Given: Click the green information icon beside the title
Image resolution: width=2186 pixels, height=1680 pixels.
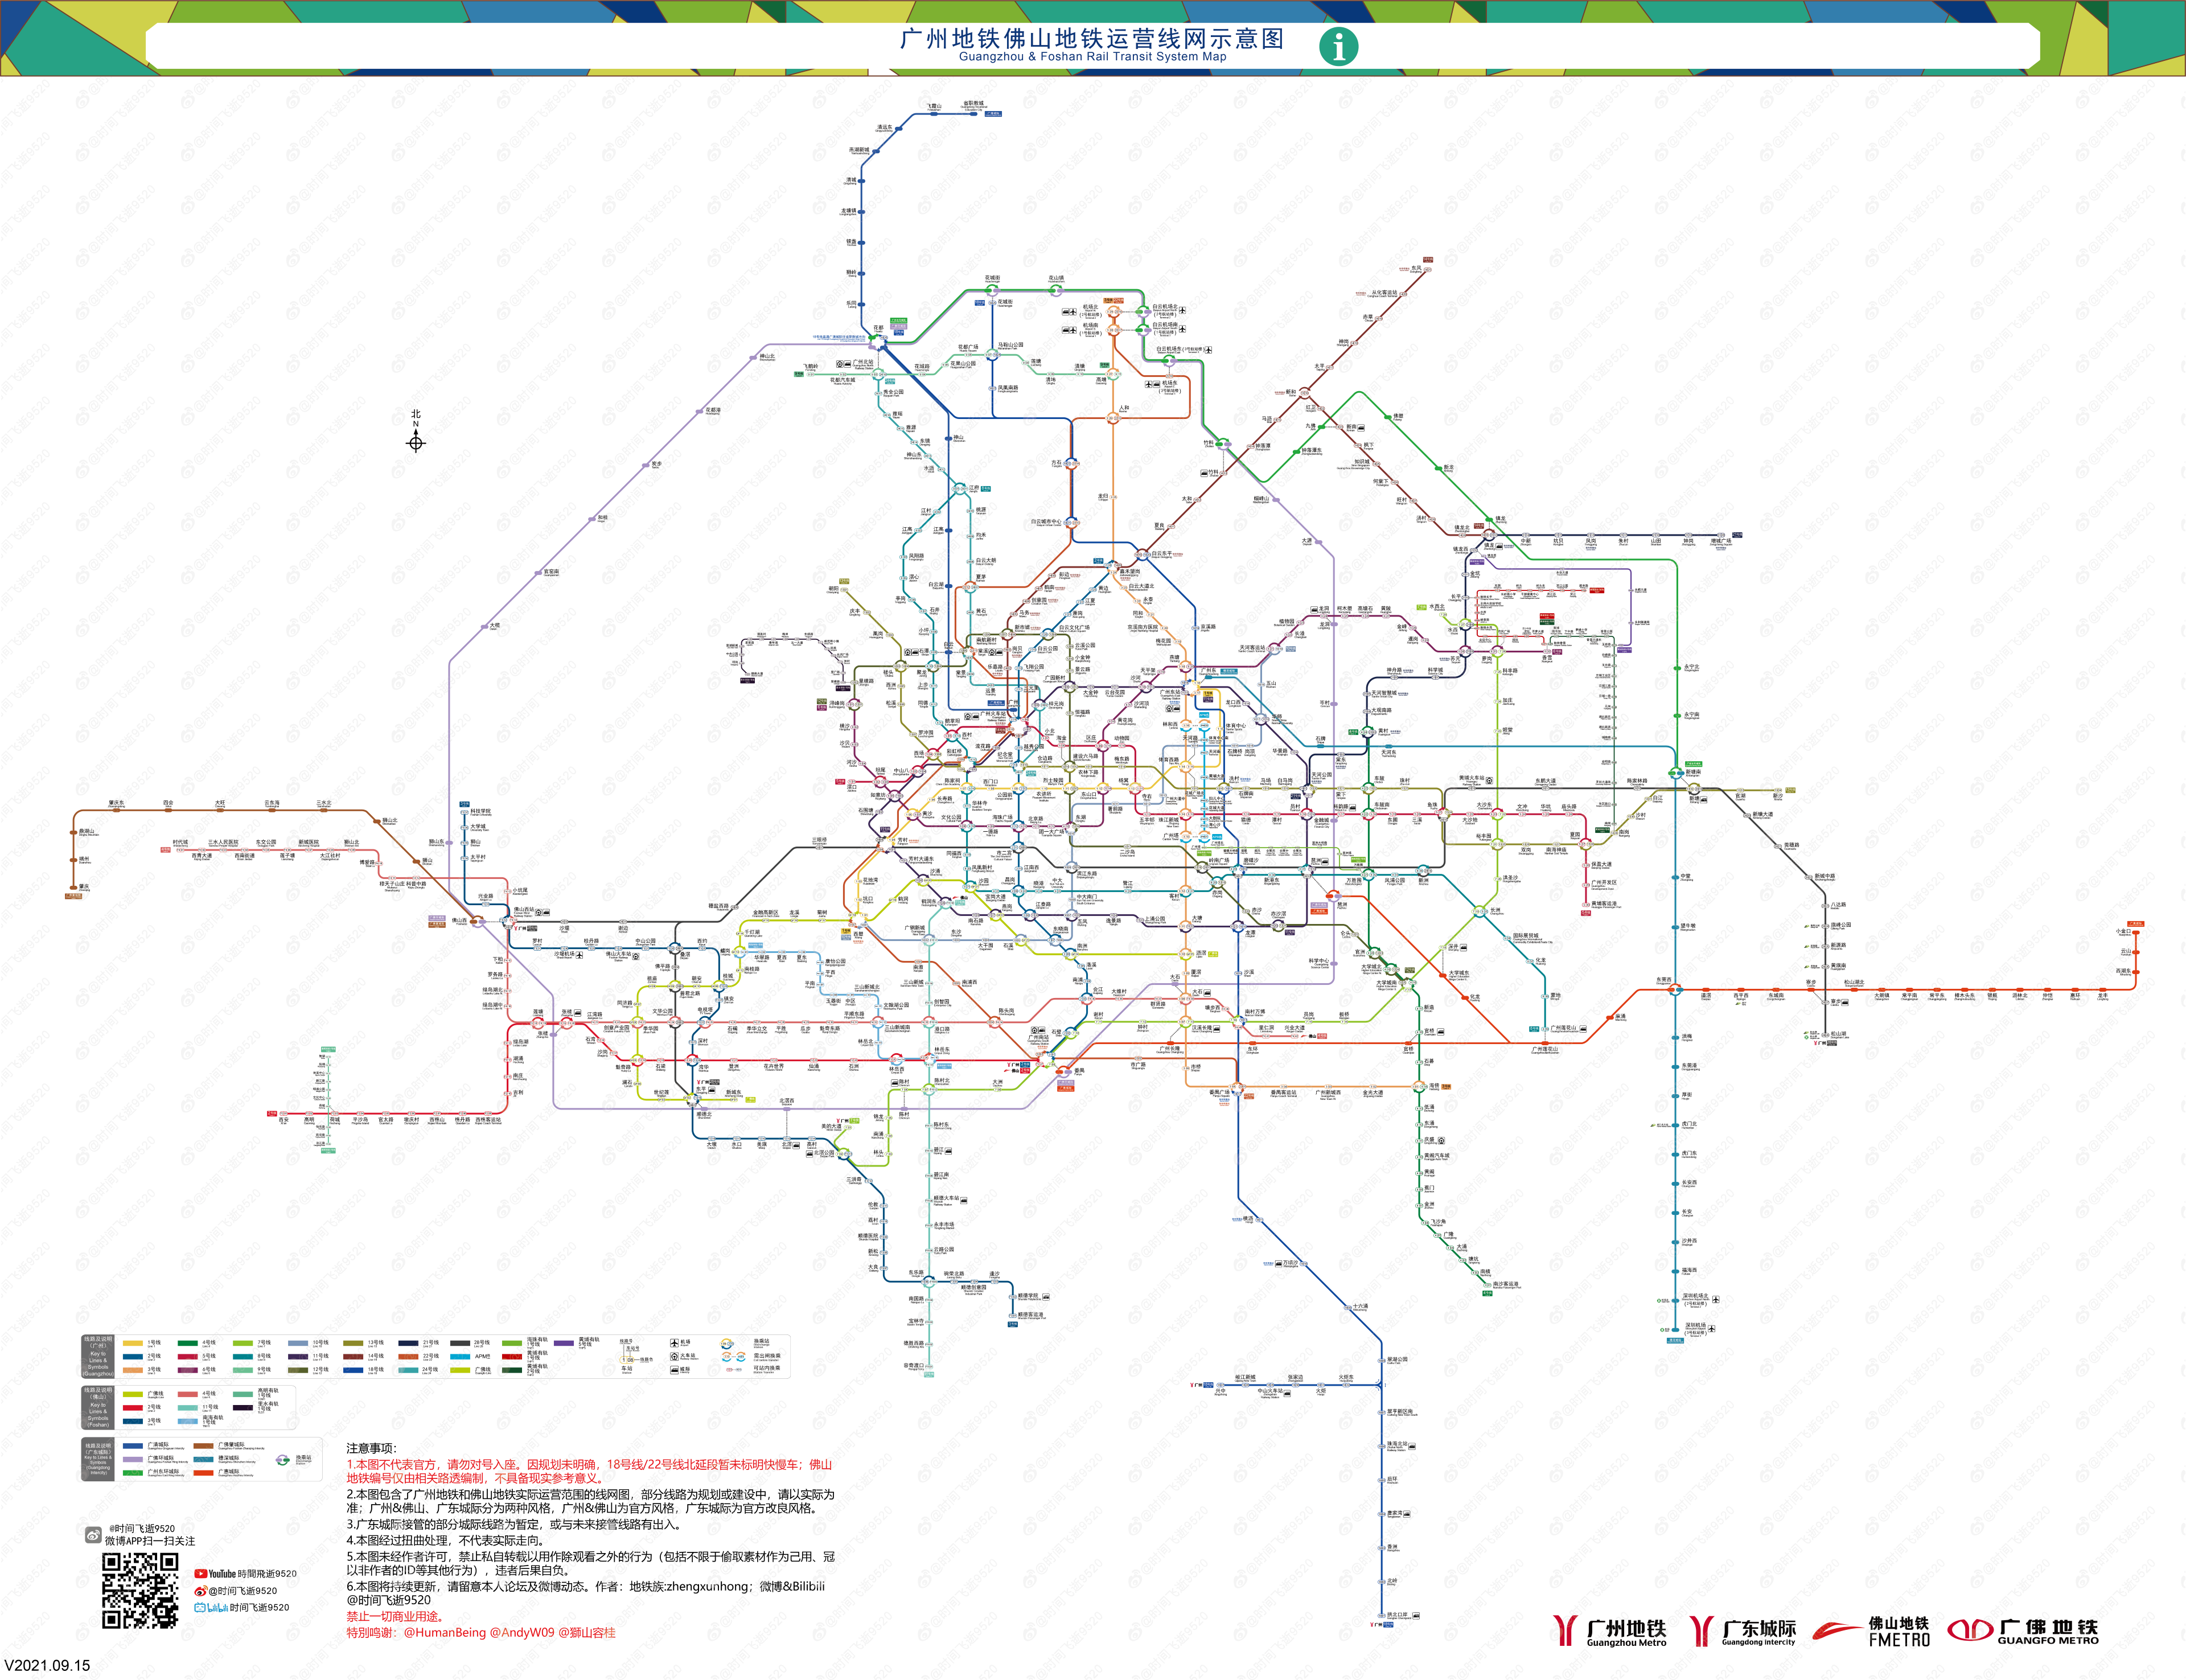Looking at the screenshot, I should 1338,46.
